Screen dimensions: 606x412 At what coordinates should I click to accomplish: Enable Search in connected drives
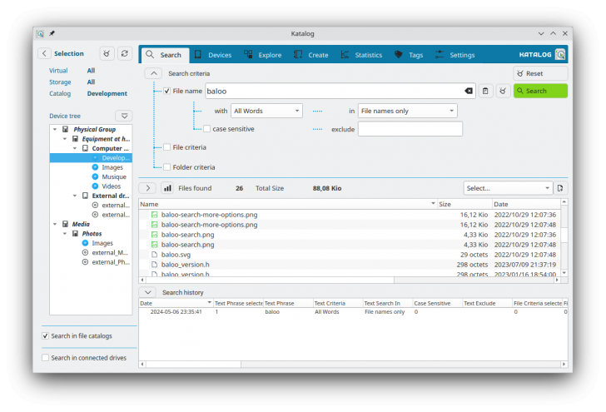click(45, 358)
